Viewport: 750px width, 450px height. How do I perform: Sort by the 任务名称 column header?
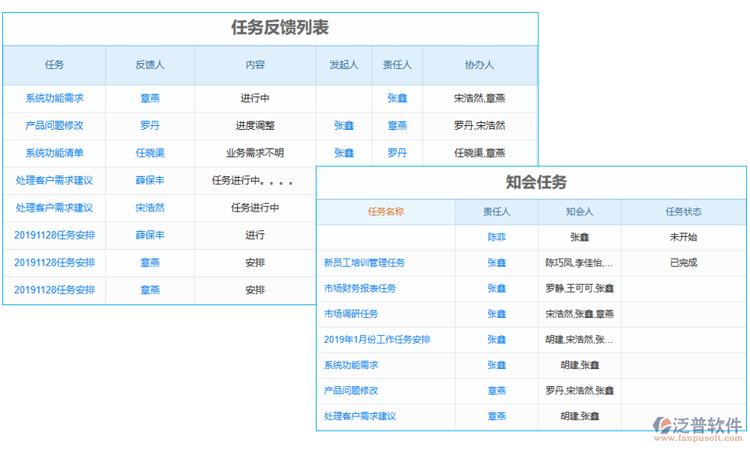[386, 212]
